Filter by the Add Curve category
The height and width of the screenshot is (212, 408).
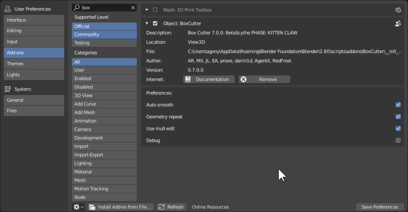pos(104,104)
